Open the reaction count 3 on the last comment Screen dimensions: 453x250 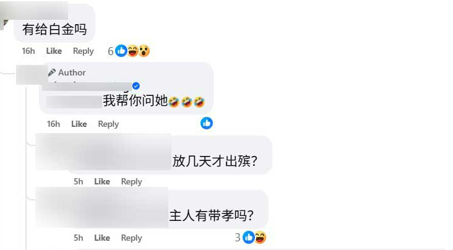238,238
